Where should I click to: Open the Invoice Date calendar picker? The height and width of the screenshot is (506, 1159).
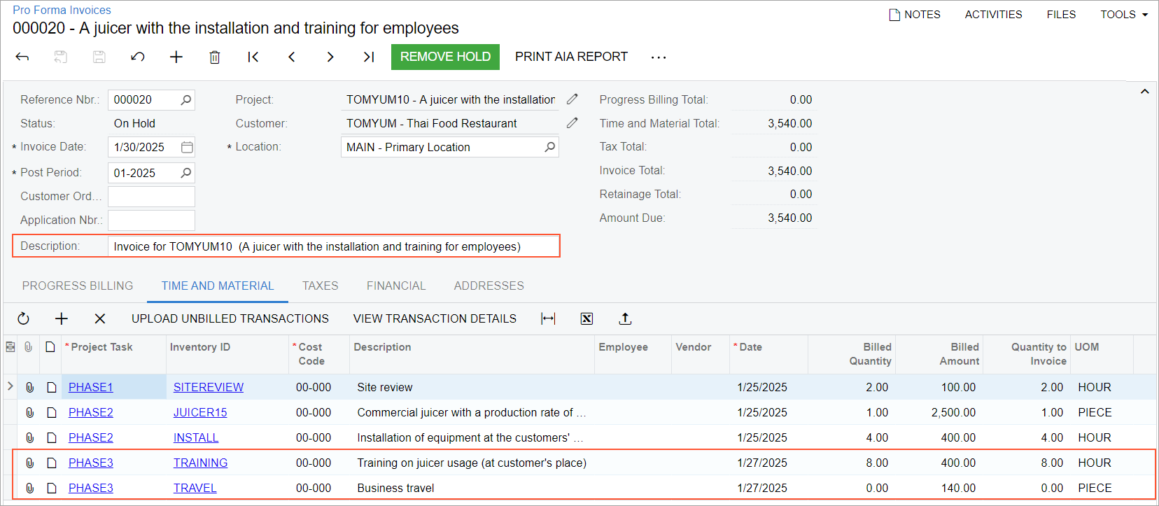[x=187, y=147]
